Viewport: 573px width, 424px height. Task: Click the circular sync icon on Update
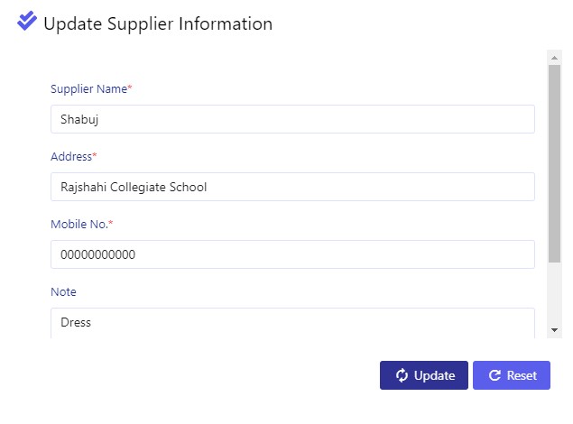pyautogui.click(x=402, y=375)
